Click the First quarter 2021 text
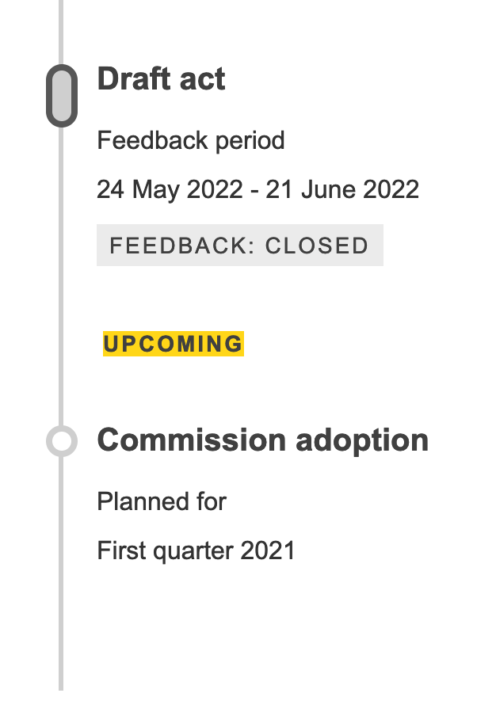Viewport: 496px width, 716px height. (x=196, y=550)
